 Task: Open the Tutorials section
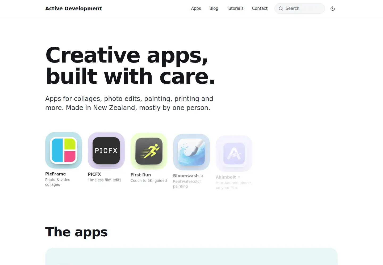point(235,8)
